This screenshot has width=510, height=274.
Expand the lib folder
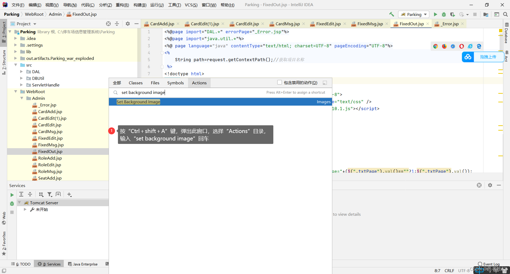pyautogui.click(x=15, y=52)
